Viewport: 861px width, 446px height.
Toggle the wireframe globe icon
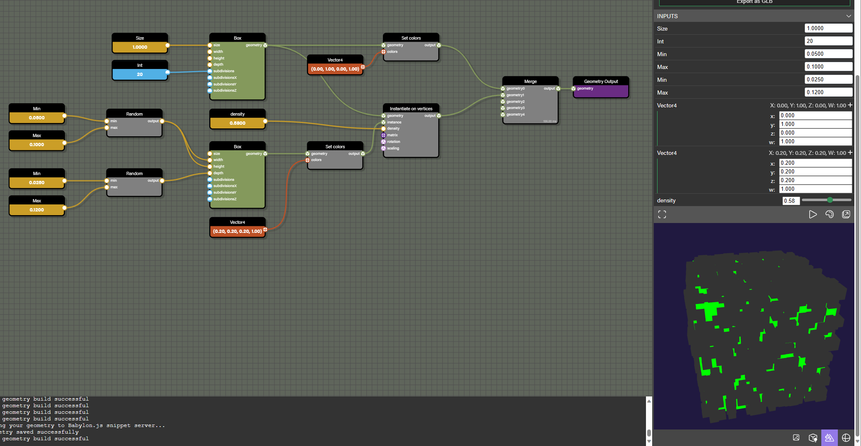(846, 438)
